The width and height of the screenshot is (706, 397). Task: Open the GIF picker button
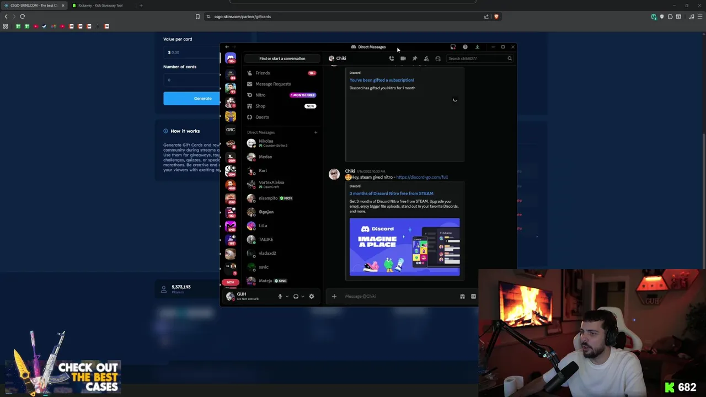point(473,297)
